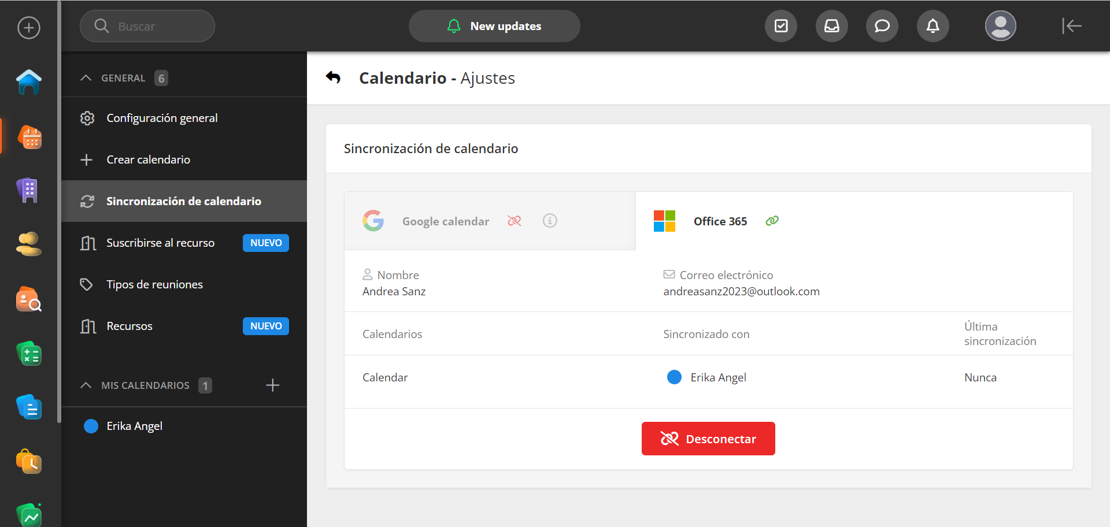Image resolution: width=1110 pixels, height=527 pixels.
Task: Open the notifications bell icon
Action: [933, 26]
